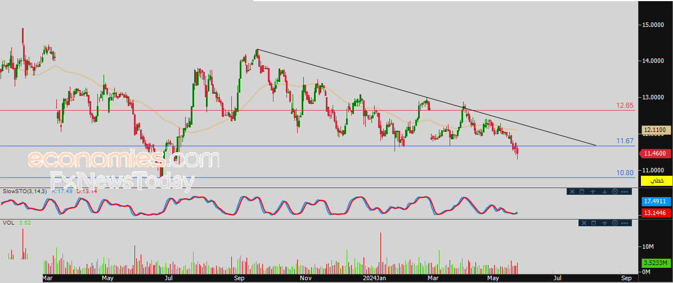
Task: Open SlowSTO pane more options menu
Action: coord(625,192)
